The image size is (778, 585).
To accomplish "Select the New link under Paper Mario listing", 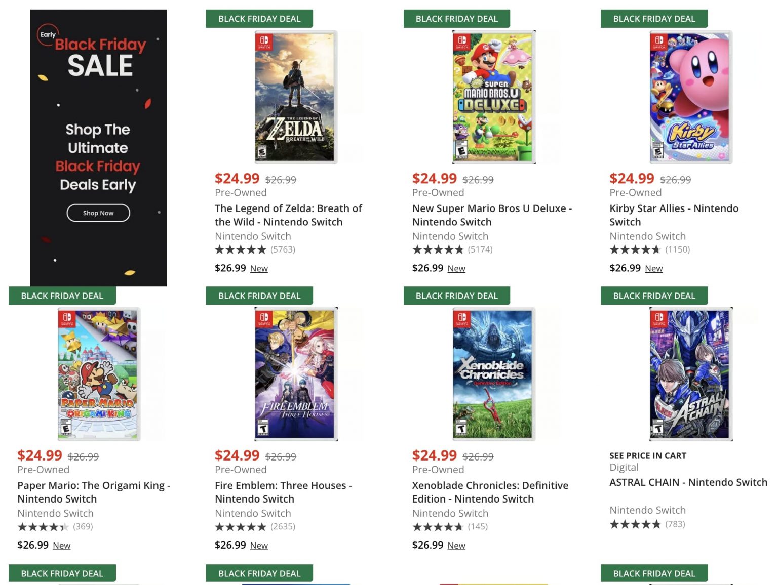I will [62, 546].
